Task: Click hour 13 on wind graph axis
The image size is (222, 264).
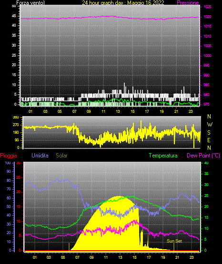Action: coord(118,111)
